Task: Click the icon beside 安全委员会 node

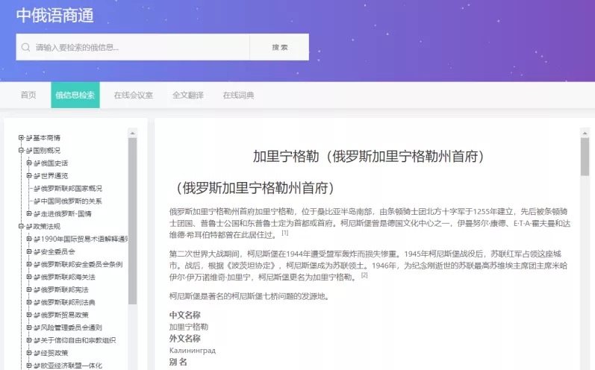Action: click(37, 252)
